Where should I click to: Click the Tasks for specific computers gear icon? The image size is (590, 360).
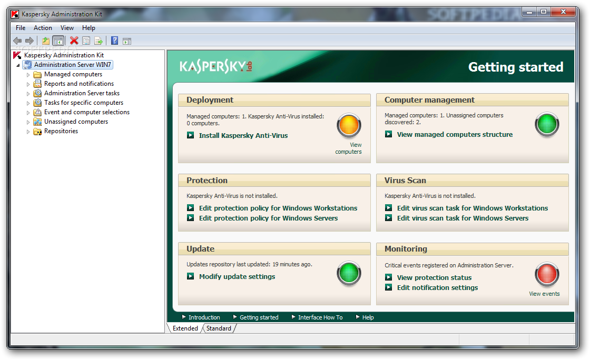tap(37, 103)
